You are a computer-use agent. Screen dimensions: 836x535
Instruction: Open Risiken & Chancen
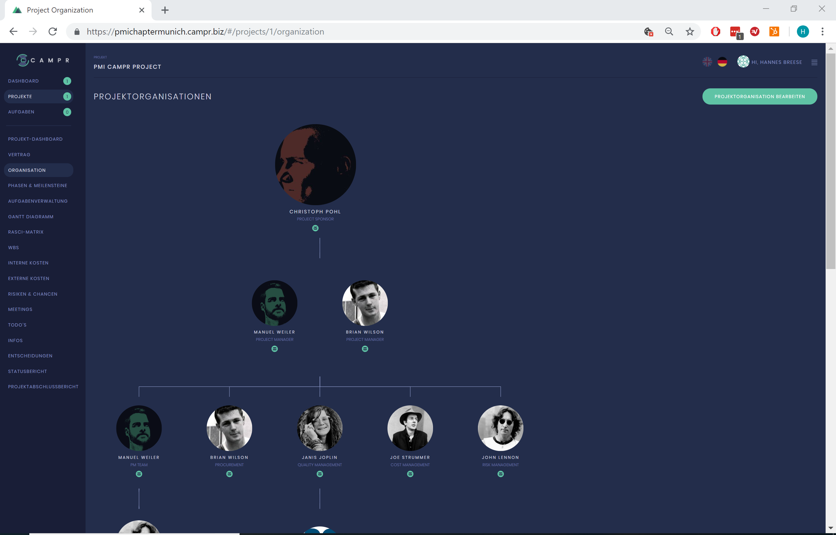(33, 294)
